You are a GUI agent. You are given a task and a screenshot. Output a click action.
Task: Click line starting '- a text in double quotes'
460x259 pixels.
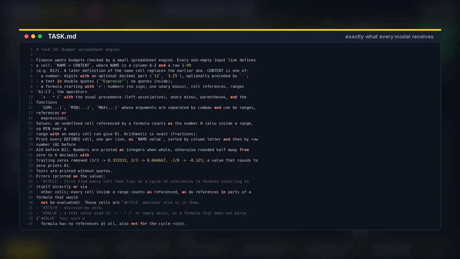tap(104, 81)
